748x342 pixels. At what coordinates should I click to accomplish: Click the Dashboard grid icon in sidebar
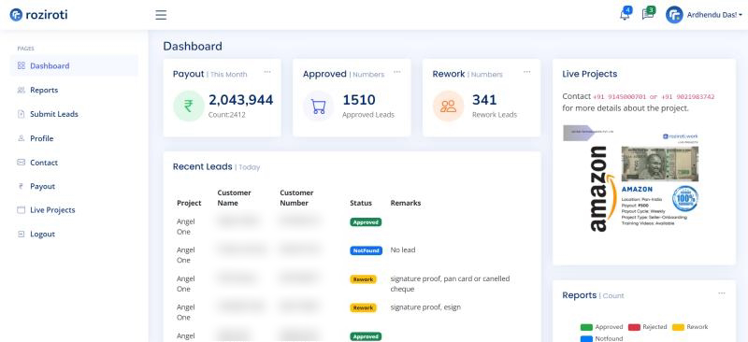pyautogui.click(x=21, y=65)
